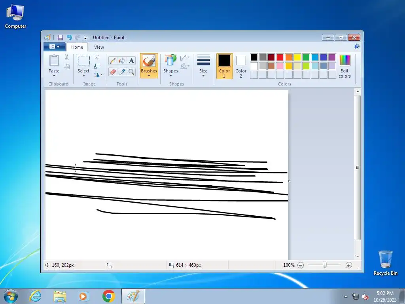
Task: Activate Color 1 foreground selector
Action: (225, 66)
